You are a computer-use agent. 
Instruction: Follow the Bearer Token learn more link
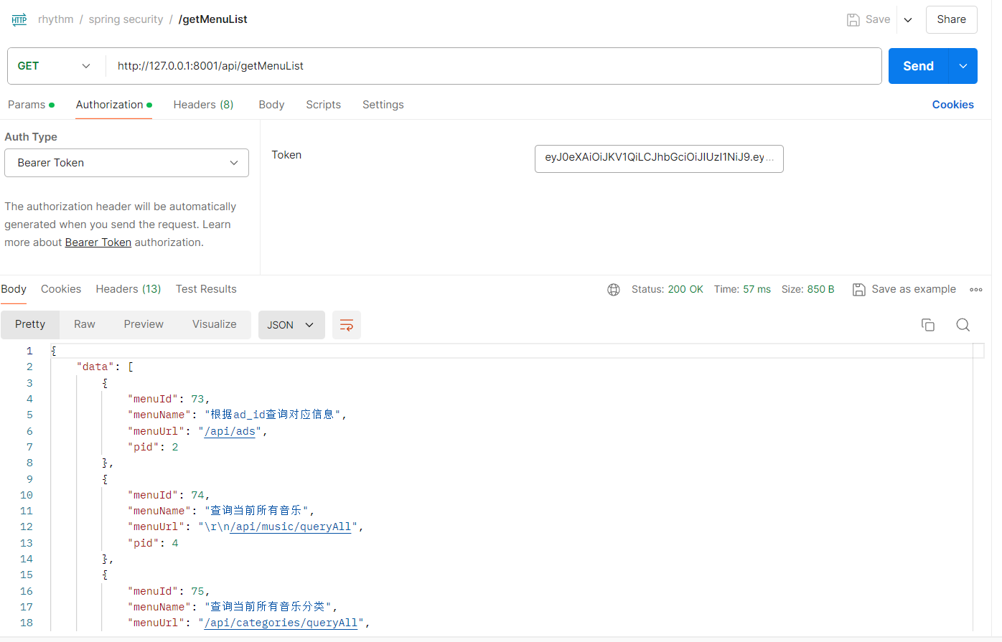(98, 242)
